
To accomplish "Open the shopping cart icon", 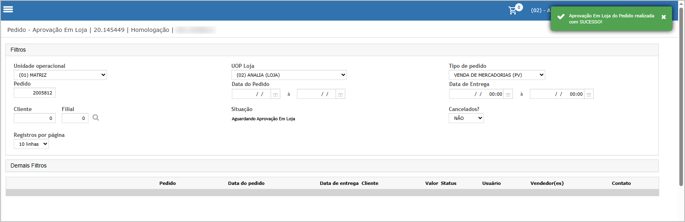I will click(x=513, y=10).
